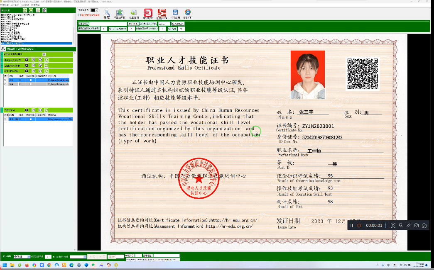Click the trash delete icon in template header
This screenshot has width=434, height=270.
tap(44, 10)
